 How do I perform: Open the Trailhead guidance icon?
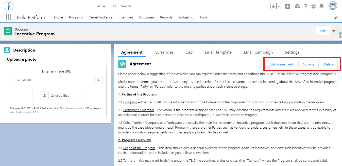click(297, 6)
